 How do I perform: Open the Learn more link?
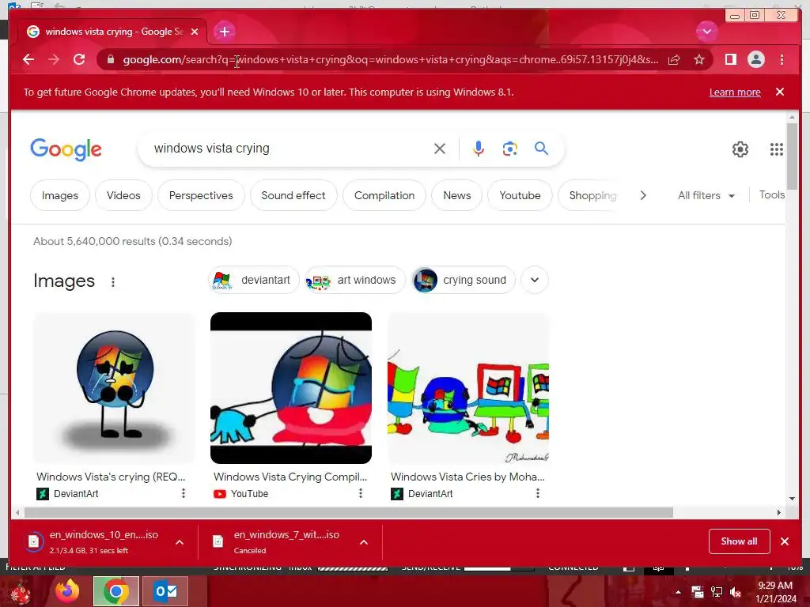coord(735,92)
